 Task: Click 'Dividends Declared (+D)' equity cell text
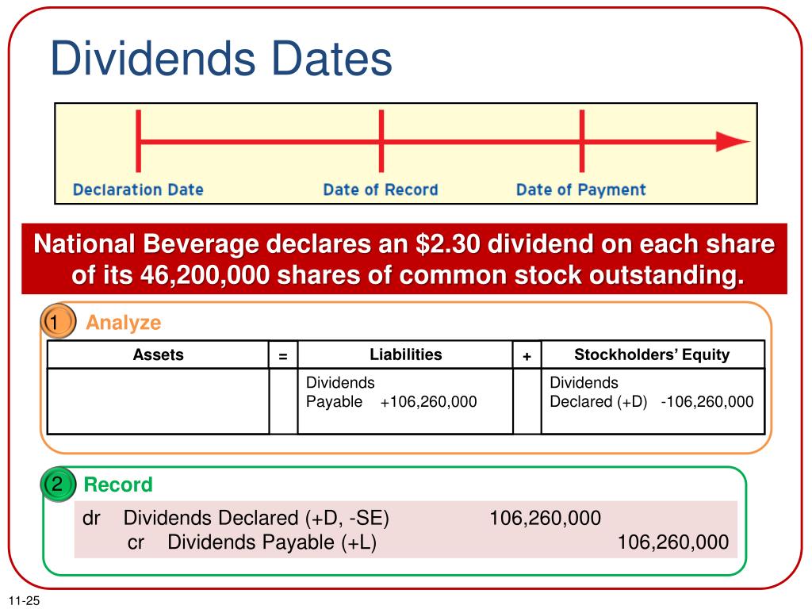(x=599, y=392)
